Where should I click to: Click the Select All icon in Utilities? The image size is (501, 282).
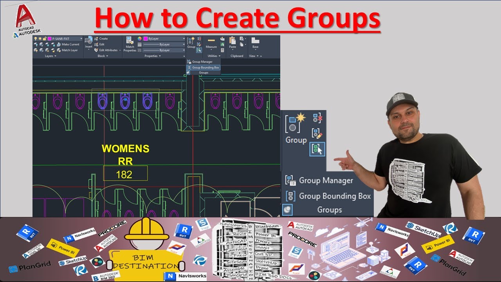click(x=222, y=44)
